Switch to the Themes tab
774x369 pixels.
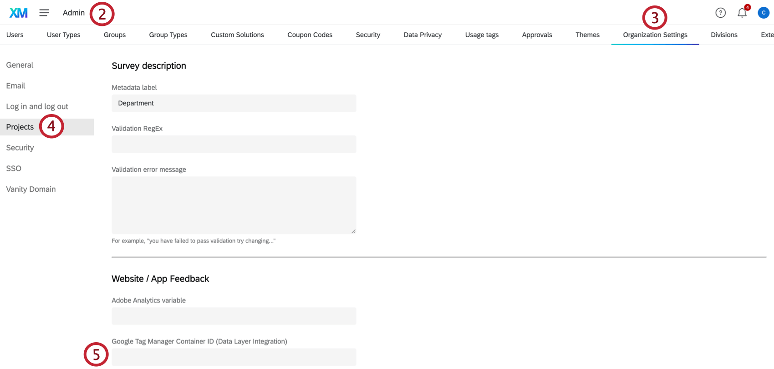pyautogui.click(x=587, y=35)
